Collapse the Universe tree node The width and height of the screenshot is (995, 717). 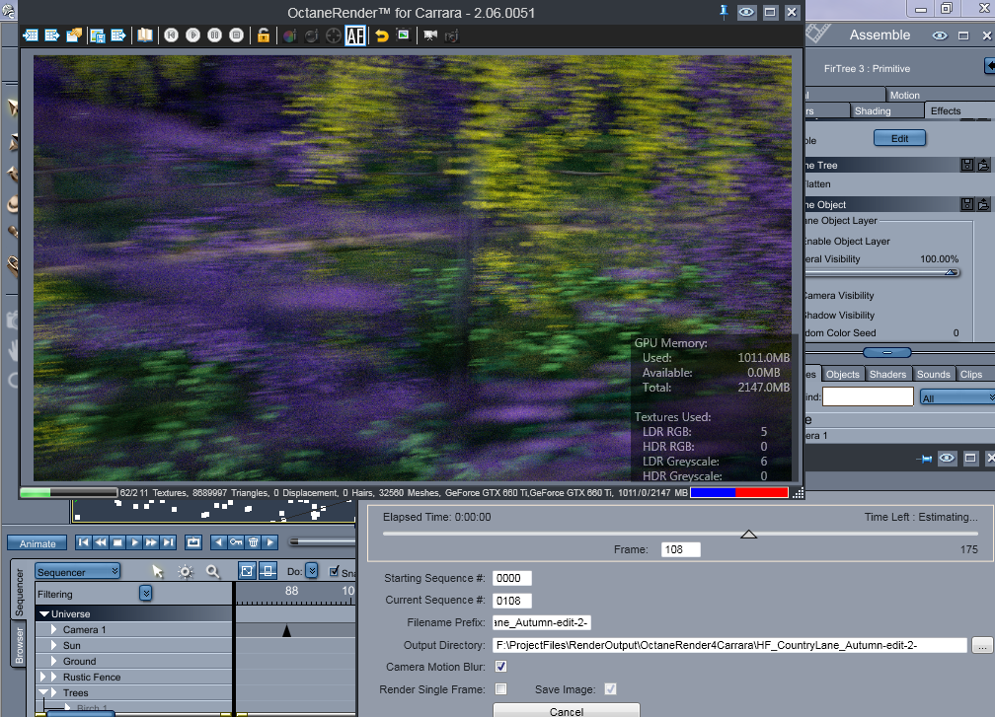point(44,613)
